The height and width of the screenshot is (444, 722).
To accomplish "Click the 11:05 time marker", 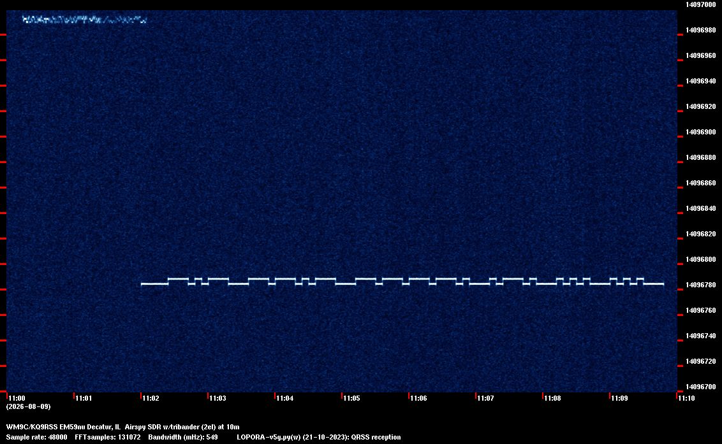I will (x=351, y=398).
